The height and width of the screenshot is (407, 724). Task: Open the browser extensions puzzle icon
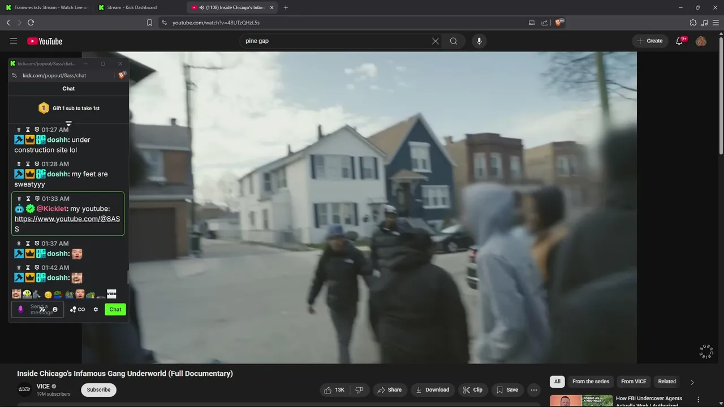coord(693,23)
